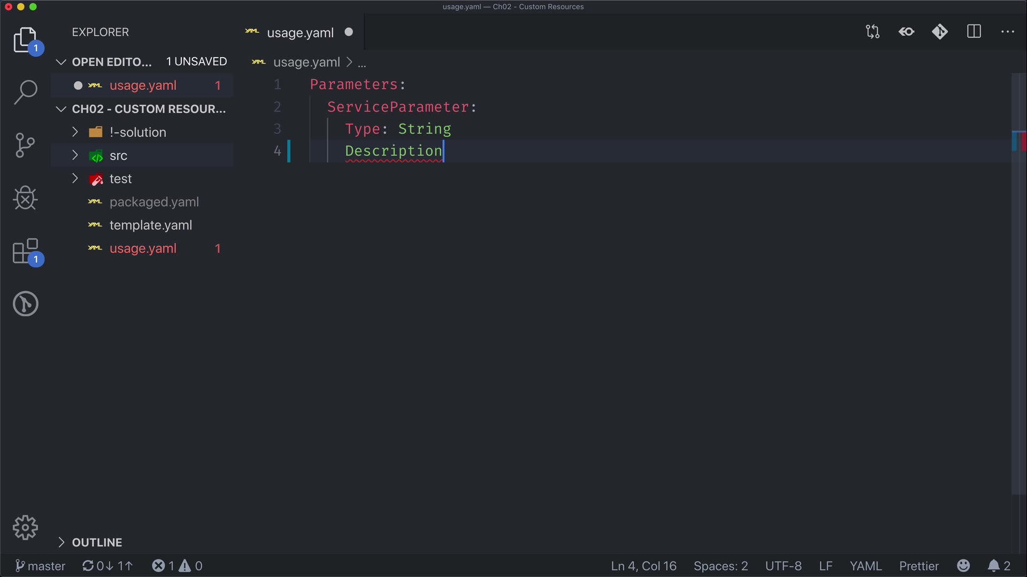Open the Extensions view
The height and width of the screenshot is (577, 1027).
coord(25,251)
